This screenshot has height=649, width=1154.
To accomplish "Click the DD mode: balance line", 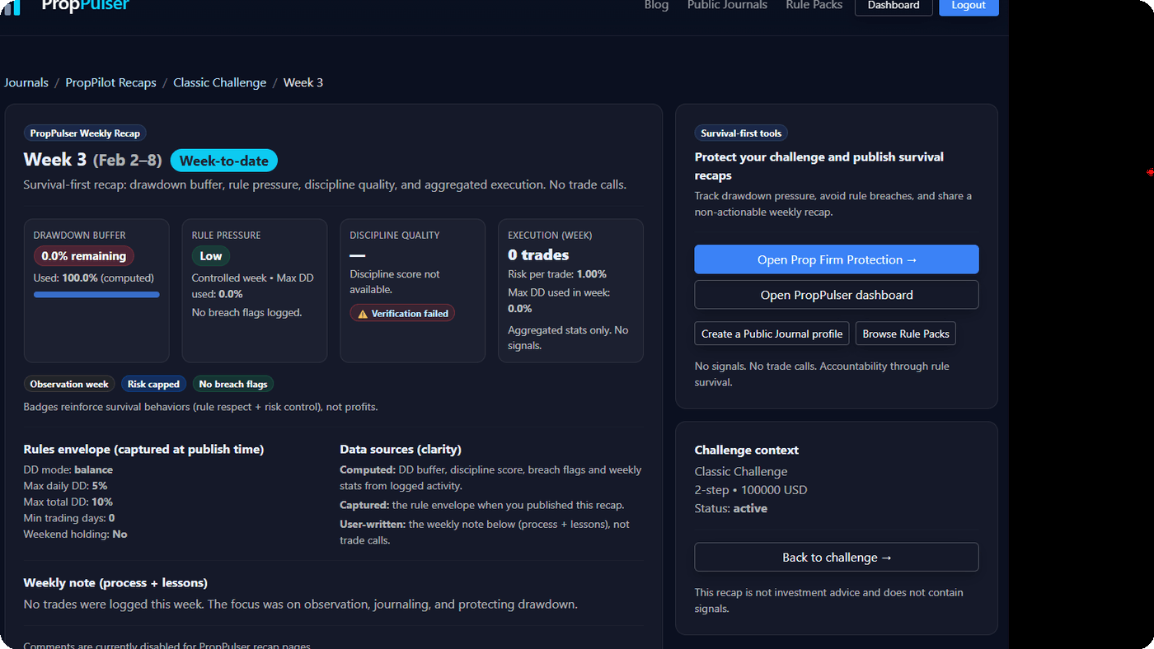I will [x=68, y=470].
